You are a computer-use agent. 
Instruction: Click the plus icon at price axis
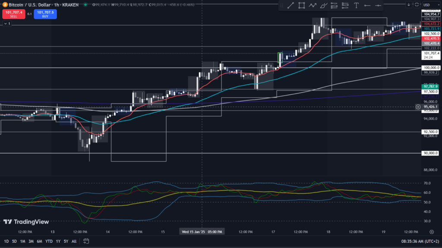click(x=418, y=107)
